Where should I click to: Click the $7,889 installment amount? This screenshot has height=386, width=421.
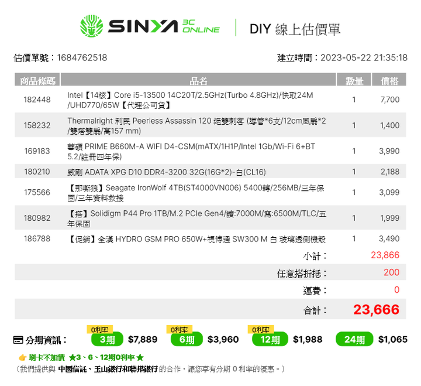tap(143, 340)
